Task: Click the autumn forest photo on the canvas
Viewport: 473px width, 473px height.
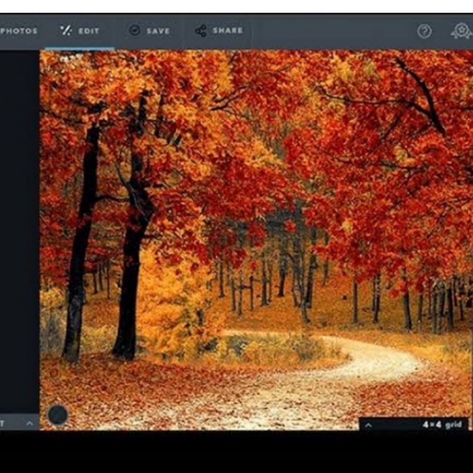Action: click(256, 240)
